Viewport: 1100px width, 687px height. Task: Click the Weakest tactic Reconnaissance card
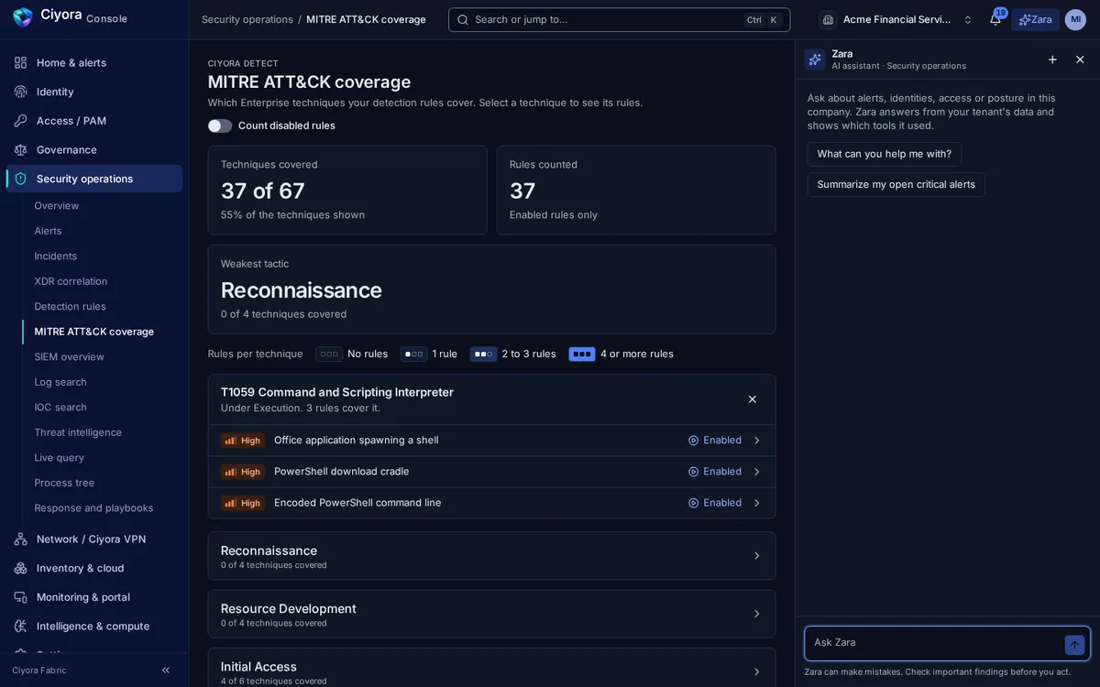tap(491, 289)
